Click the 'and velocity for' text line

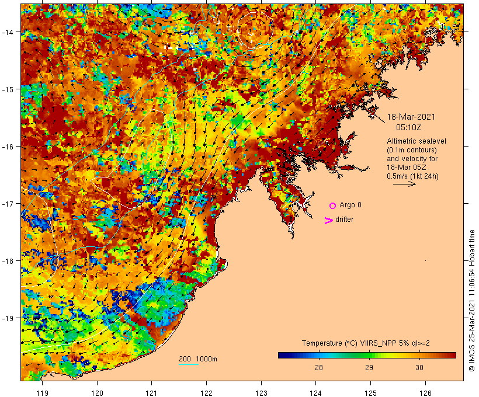pyautogui.click(x=412, y=158)
